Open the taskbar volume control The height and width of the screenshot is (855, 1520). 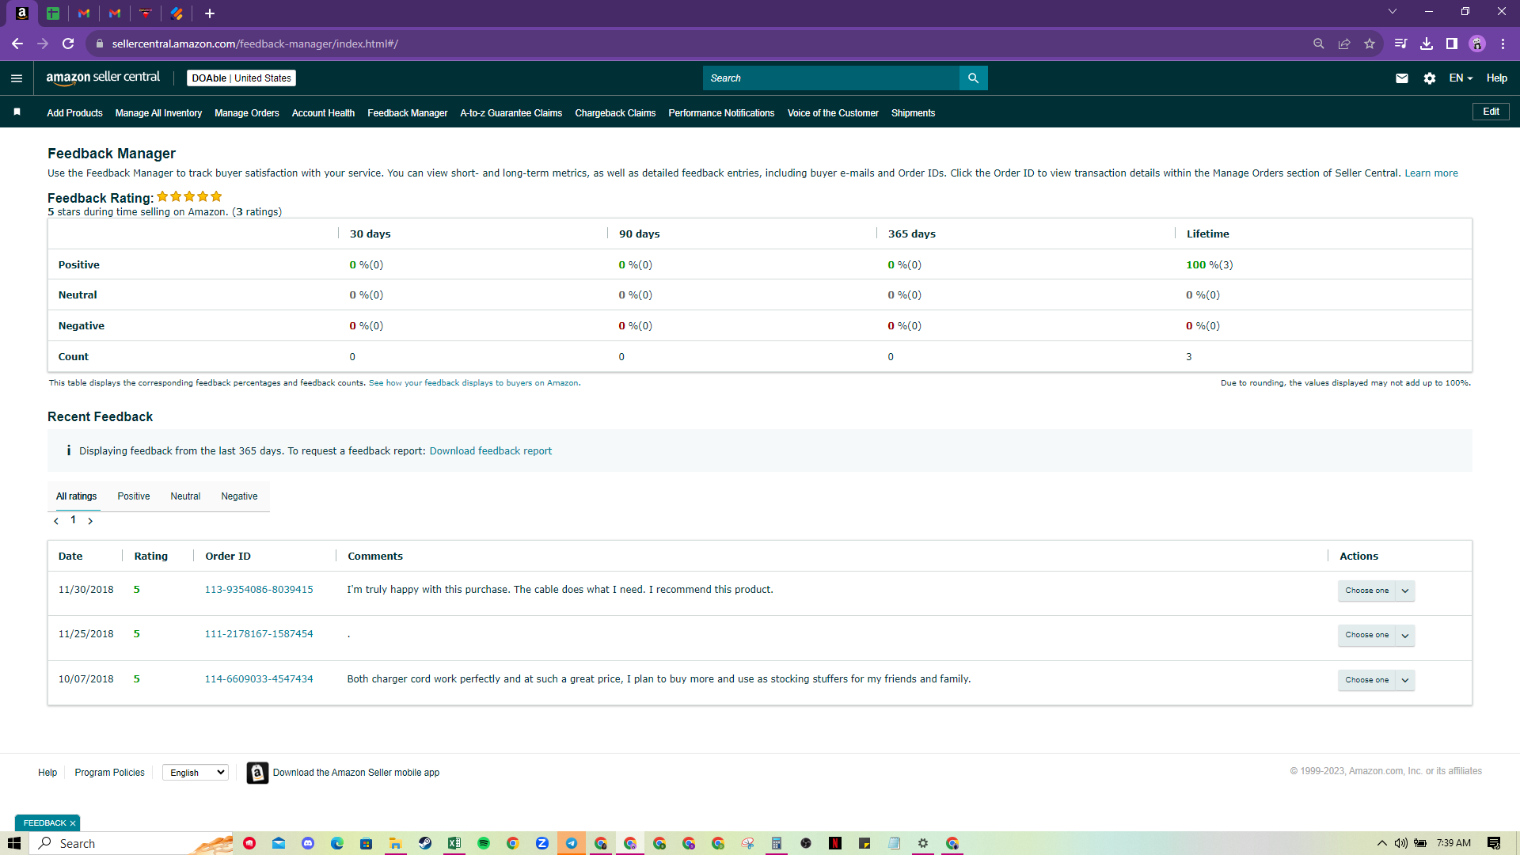1401,843
